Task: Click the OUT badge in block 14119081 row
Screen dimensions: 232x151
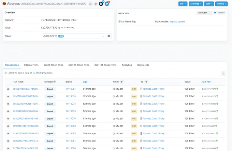Action: pos(134,89)
